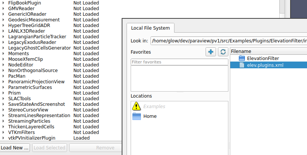The width and height of the screenshot is (307, 155).
Task: Expand the GMVReader plugin entry
Action: tap(3, 9)
